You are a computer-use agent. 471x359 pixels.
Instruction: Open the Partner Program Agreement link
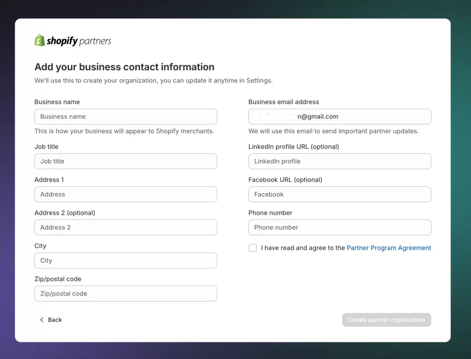pyautogui.click(x=389, y=247)
